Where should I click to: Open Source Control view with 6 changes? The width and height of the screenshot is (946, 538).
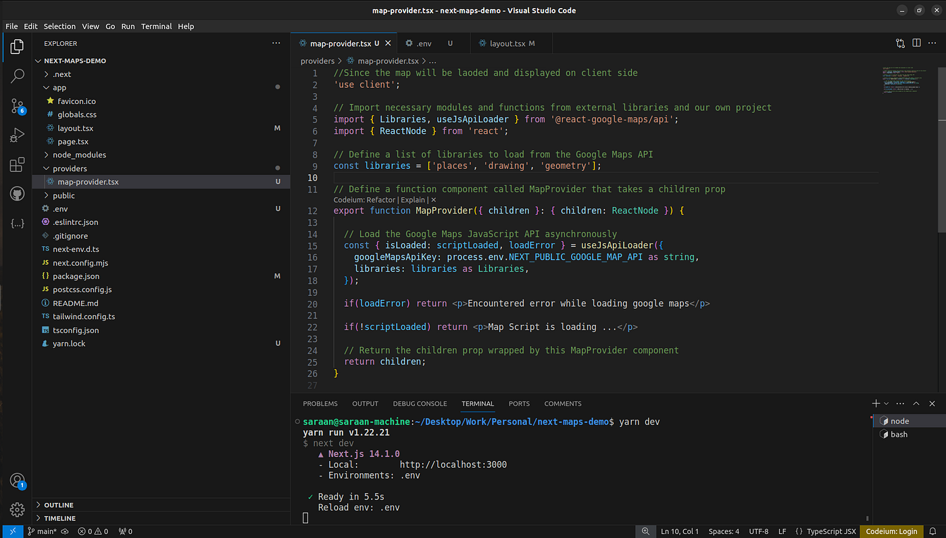pyautogui.click(x=18, y=105)
